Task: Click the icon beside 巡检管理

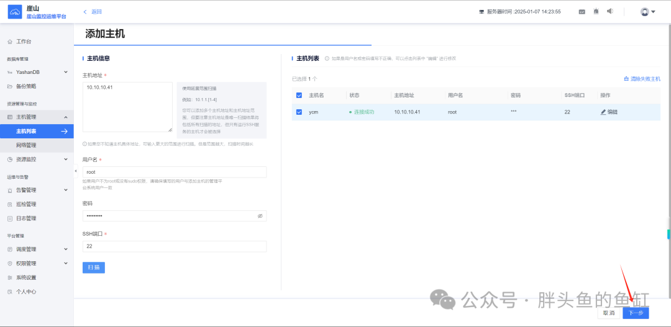Action: 10,204
